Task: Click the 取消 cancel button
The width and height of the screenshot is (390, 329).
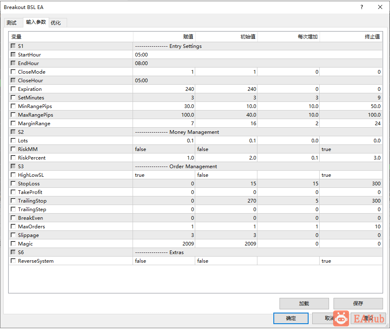Action: 329,318
